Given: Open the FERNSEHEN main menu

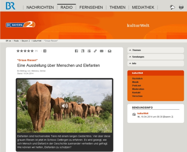Looking at the screenshot, I should [x=91, y=7].
